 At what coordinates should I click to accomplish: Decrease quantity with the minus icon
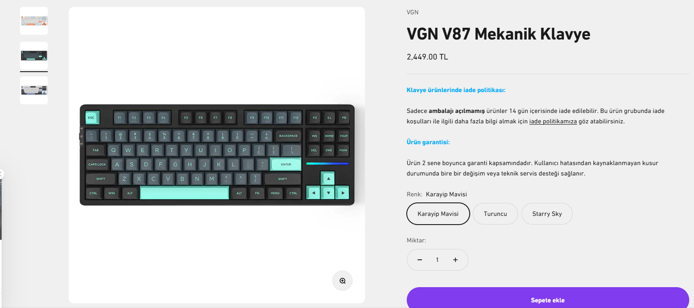pyautogui.click(x=420, y=260)
